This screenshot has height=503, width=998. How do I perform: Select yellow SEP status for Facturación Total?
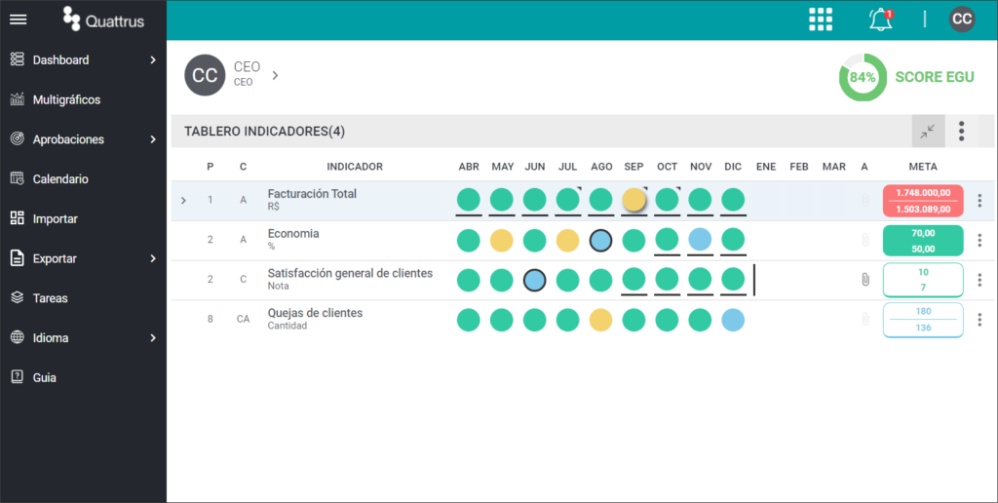(633, 200)
